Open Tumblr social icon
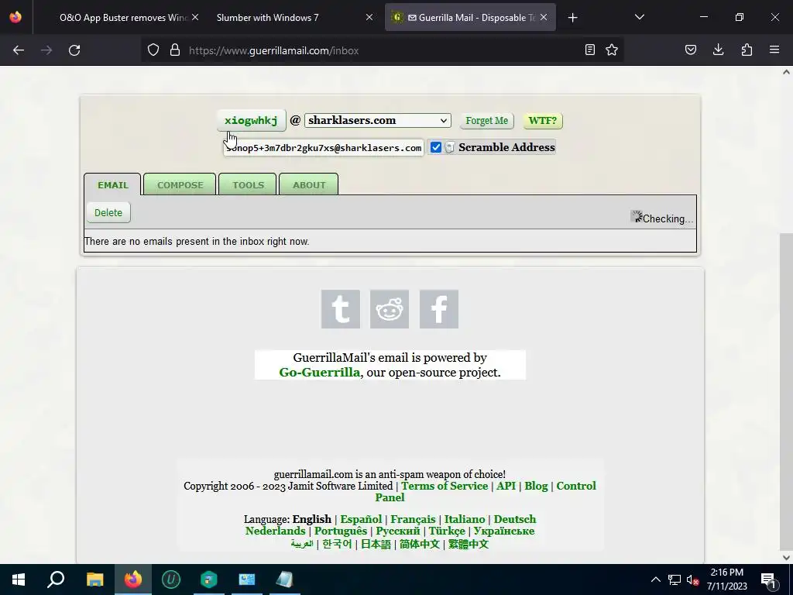This screenshot has width=793, height=595. (341, 309)
